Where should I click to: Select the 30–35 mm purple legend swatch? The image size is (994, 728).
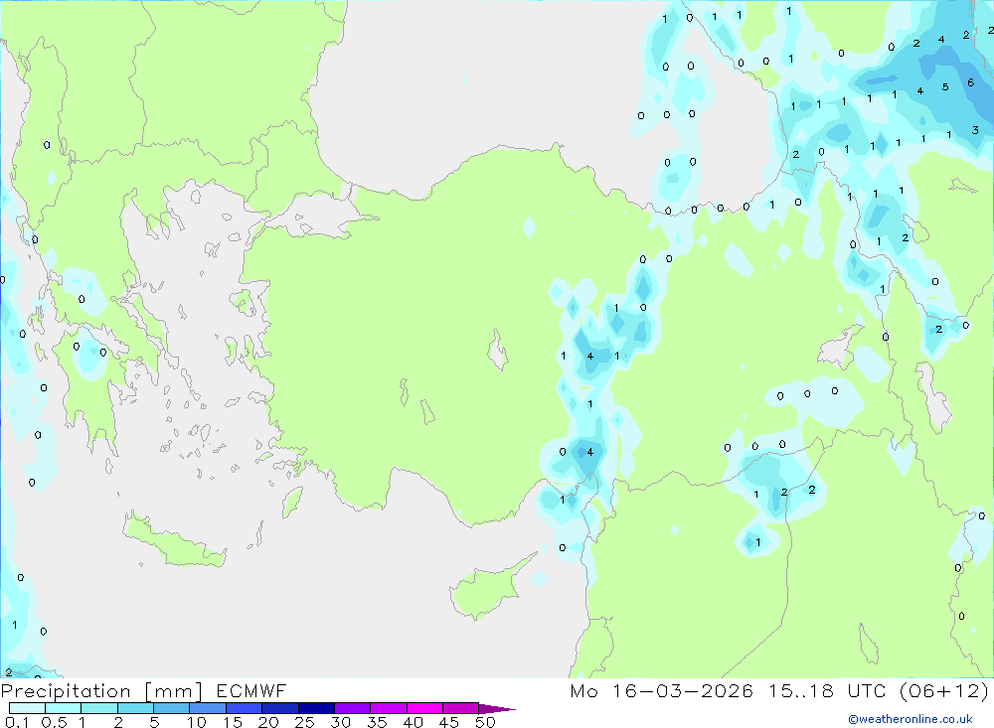coord(352,708)
